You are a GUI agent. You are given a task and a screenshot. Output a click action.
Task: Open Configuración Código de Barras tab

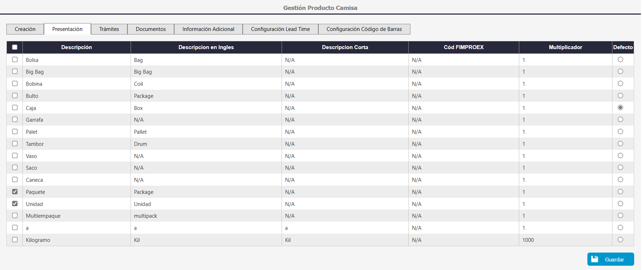[364, 29]
